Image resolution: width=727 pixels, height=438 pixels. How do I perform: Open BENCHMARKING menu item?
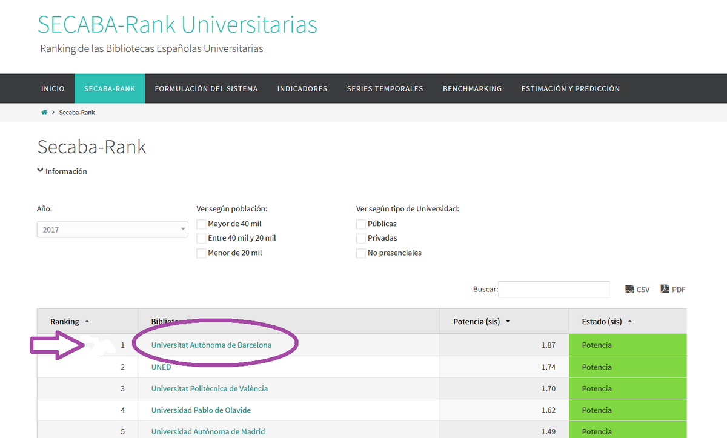pyautogui.click(x=472, y=88)
